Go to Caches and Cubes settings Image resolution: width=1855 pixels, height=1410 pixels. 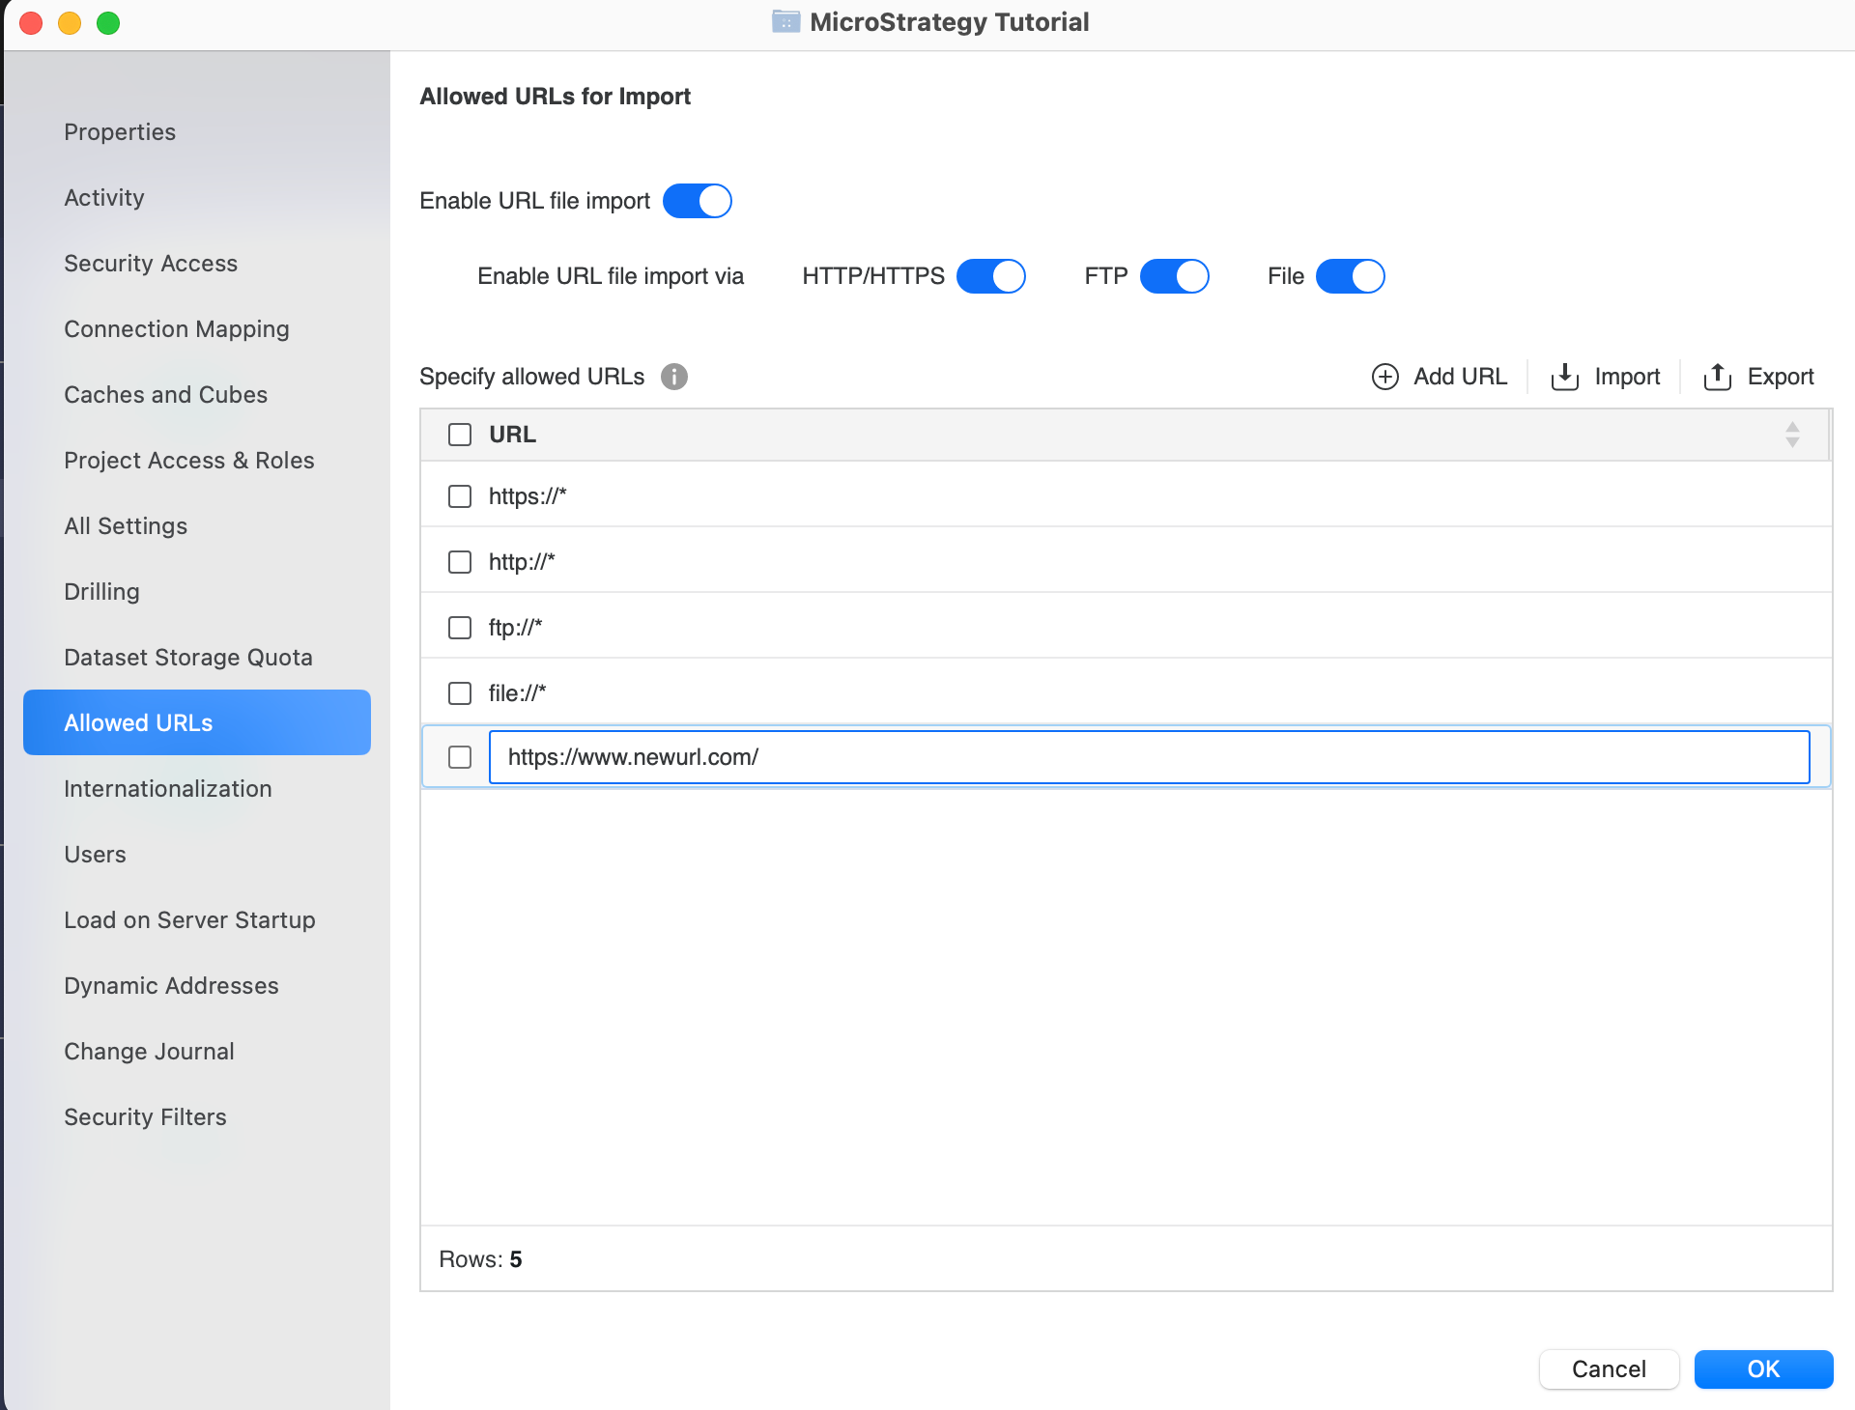pyautogui.click(x=165, y=395)
